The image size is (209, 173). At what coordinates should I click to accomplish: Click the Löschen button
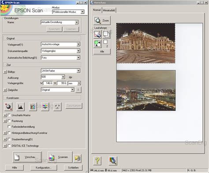coord(71,29)
